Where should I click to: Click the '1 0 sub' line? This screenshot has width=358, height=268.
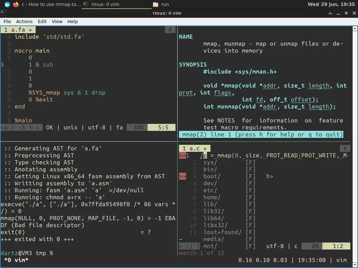point(41,65)
